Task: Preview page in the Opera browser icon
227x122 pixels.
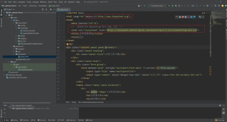Action: click(x=188, y=17)
